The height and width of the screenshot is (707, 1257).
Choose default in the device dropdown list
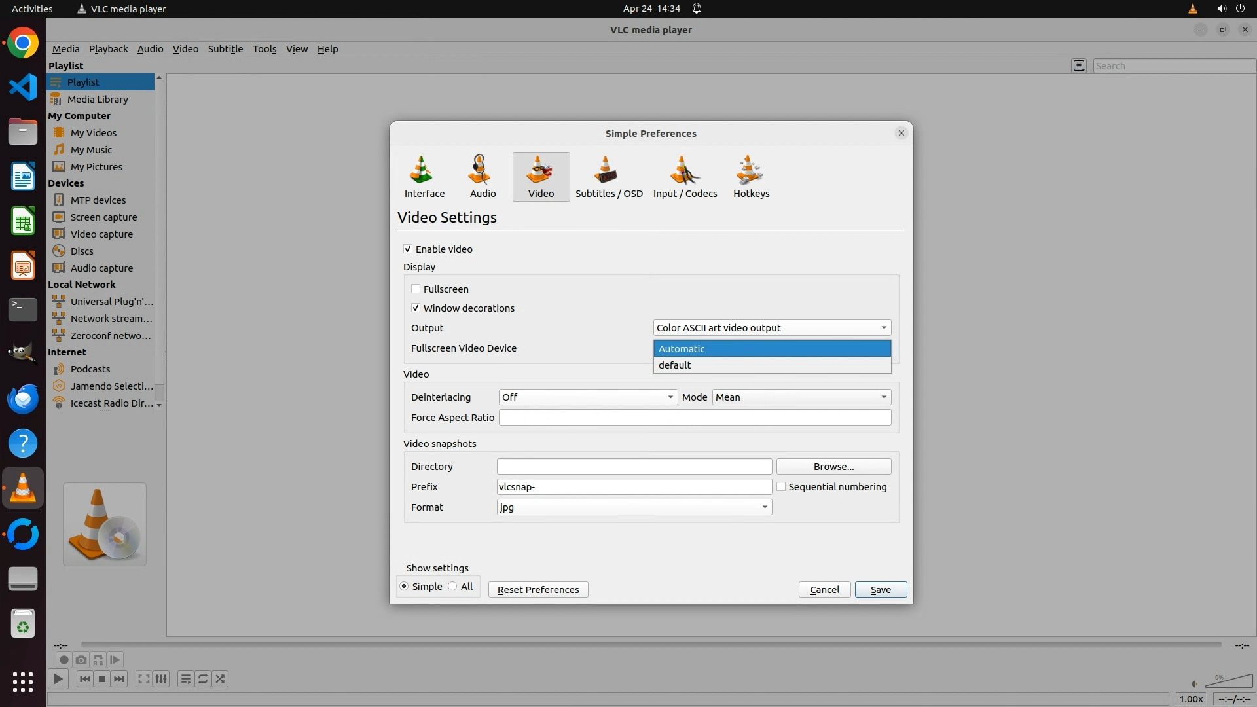[x=675, y=365]
